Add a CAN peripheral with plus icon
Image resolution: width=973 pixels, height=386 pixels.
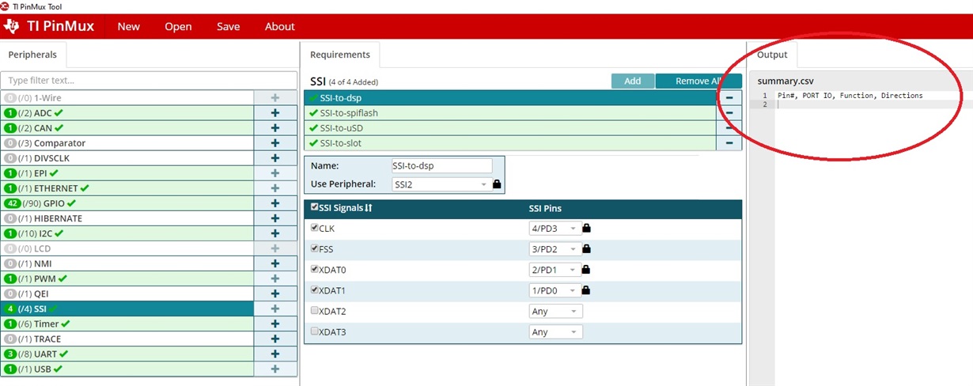(275, 128)
